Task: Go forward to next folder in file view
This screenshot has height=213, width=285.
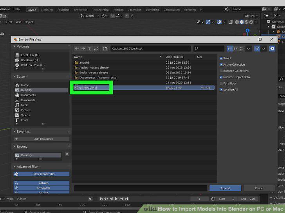Action: [x=83, y=48]
